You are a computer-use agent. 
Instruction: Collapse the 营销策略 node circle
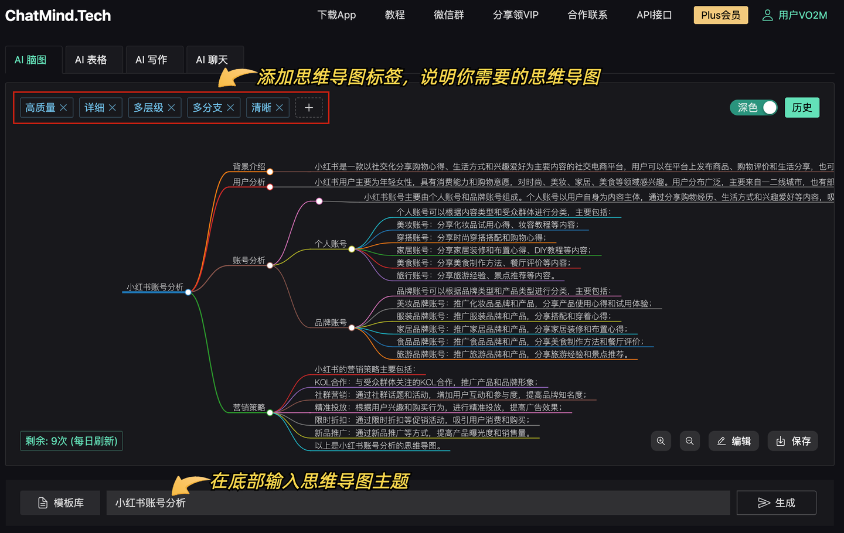point(270,412)
